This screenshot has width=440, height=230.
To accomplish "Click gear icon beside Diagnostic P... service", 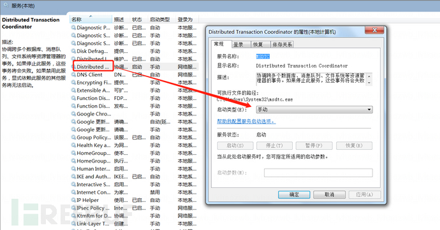I will point(73,27).
